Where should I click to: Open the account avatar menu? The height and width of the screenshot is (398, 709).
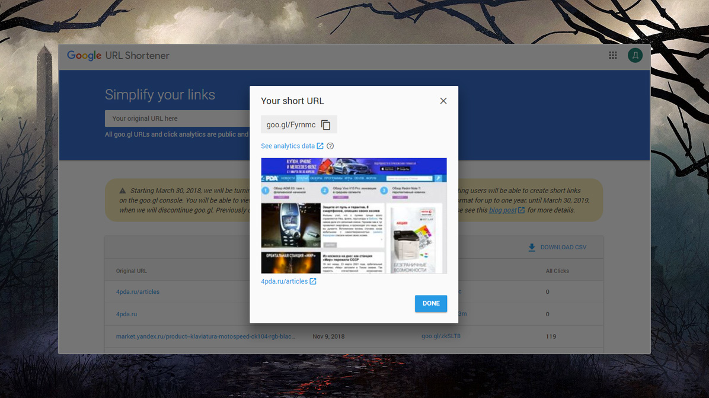[x=635, y=56]
